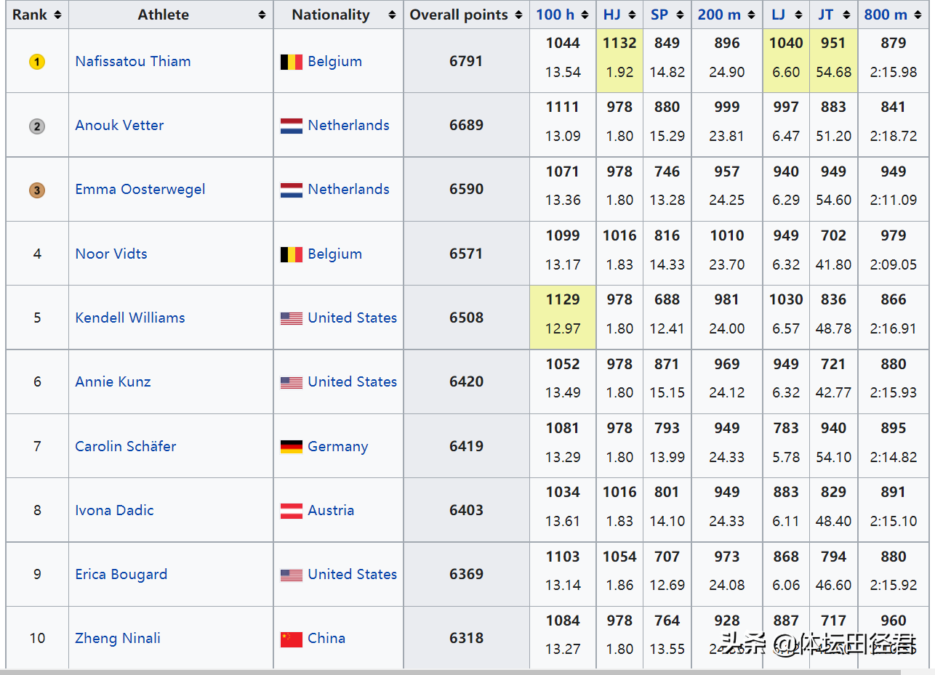Open Kendell Williams athlete link
Viewport: 935px width, 675px height.
[x=130, y=318]
